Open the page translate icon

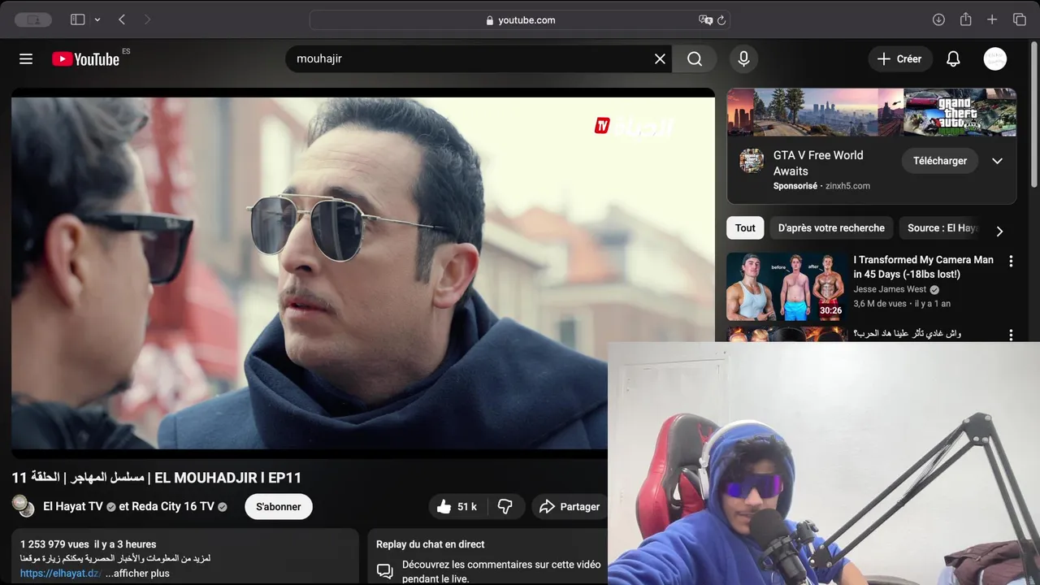(x=705, y=19)
